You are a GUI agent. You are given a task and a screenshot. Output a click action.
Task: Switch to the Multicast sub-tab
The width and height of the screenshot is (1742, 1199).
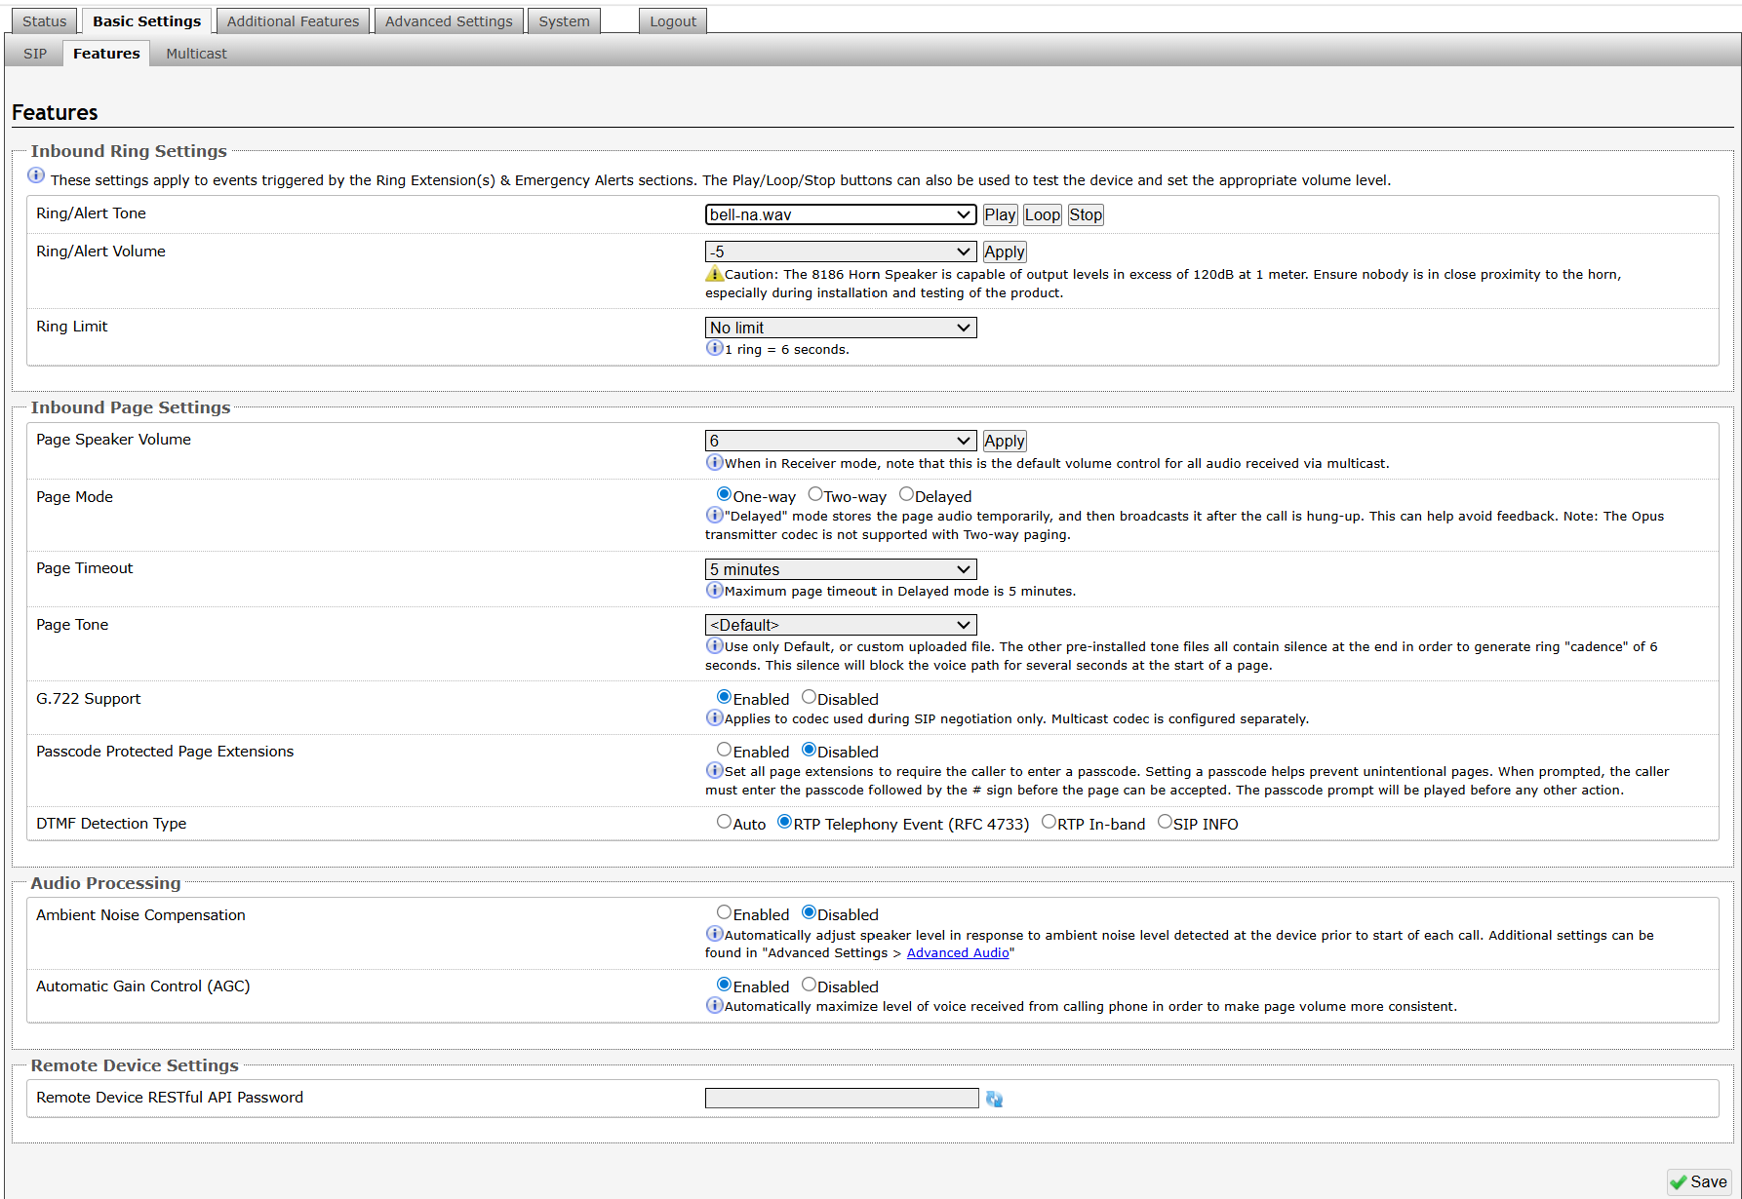[x=196, y=54]
